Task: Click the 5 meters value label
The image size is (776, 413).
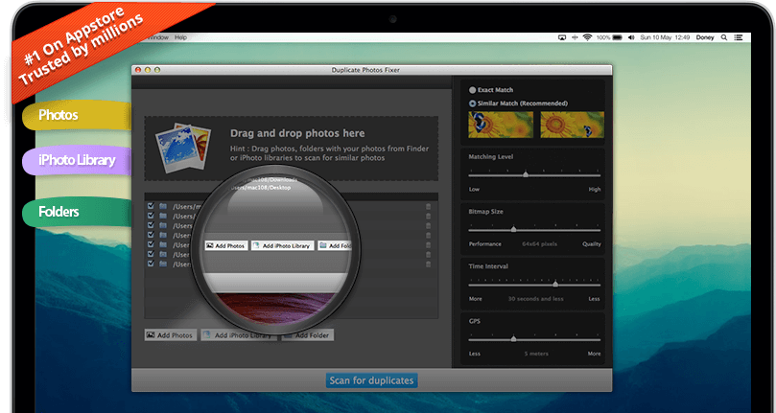Action: [x=536, y=354]
